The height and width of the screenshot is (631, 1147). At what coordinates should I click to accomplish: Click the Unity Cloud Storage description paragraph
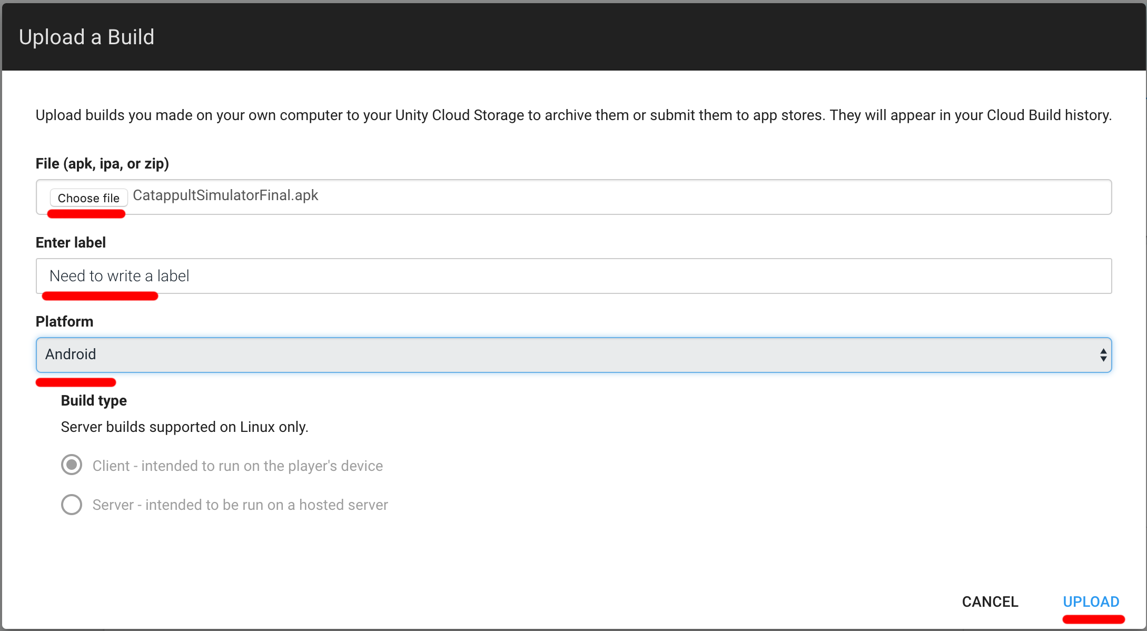click(x=573, y=115)
